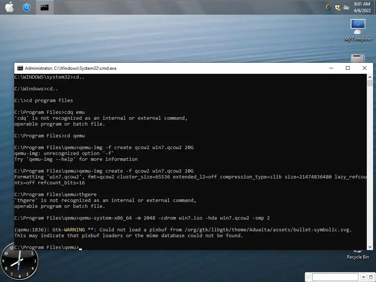Click the crossed-out cloud OneDrive tray icon
This screenshot has height=282, width=376.
click(x=346, y=7)
